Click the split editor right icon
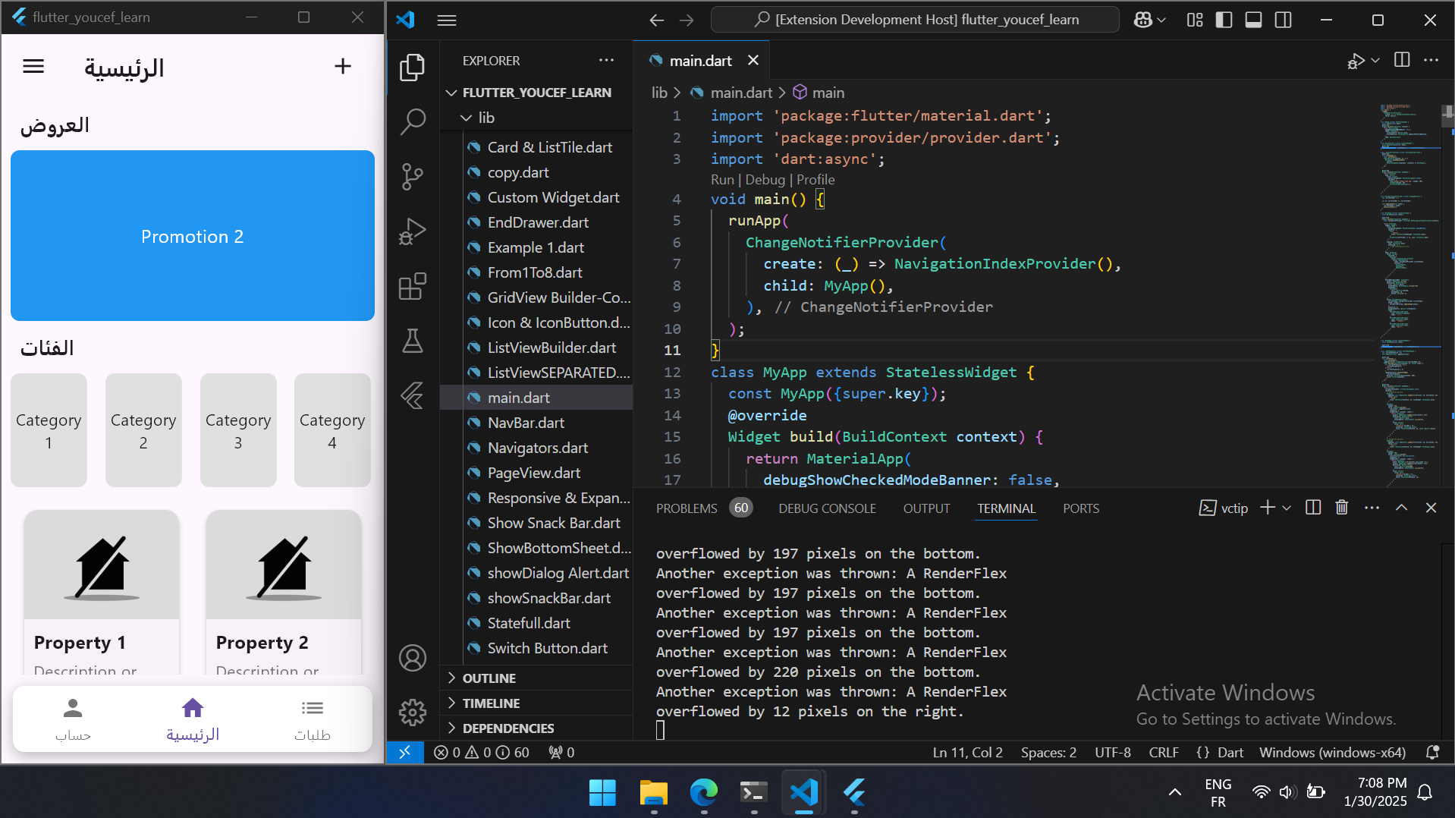Viewport: 1455px width, 818px height. tap(1402, 60)
